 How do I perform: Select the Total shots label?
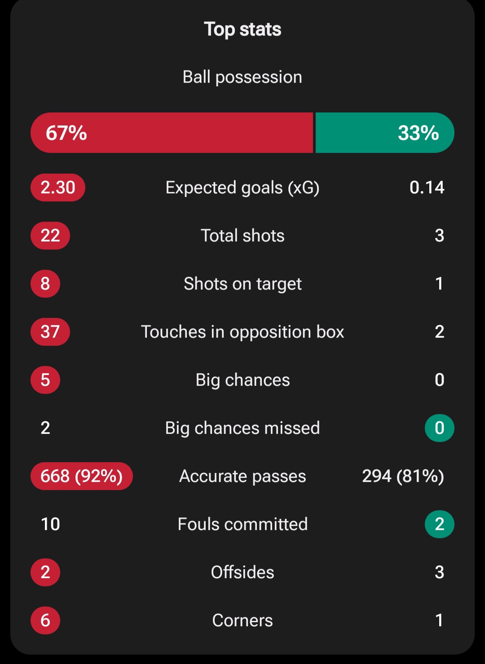242,236
